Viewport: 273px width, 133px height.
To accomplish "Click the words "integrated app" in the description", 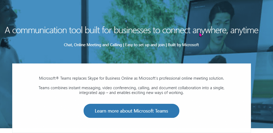I will point(91,93).
